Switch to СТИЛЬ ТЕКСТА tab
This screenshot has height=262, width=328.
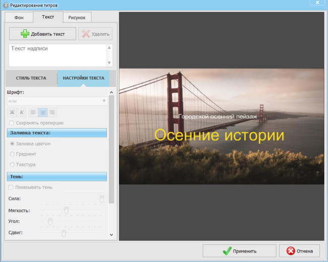(x=31, y=78)
